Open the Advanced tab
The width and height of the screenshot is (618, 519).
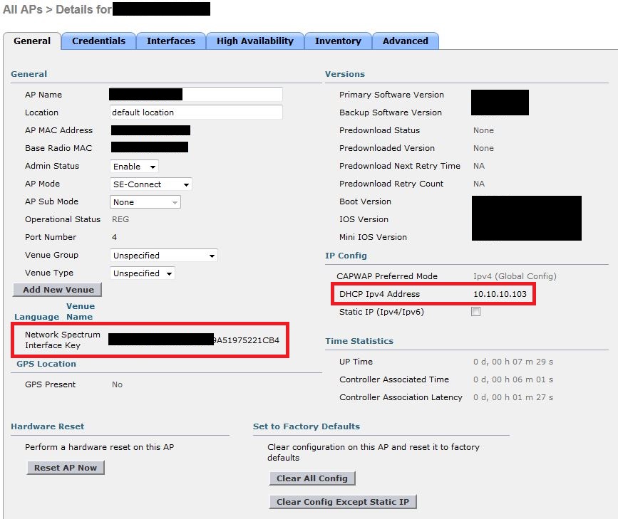(x=405, y=41)
